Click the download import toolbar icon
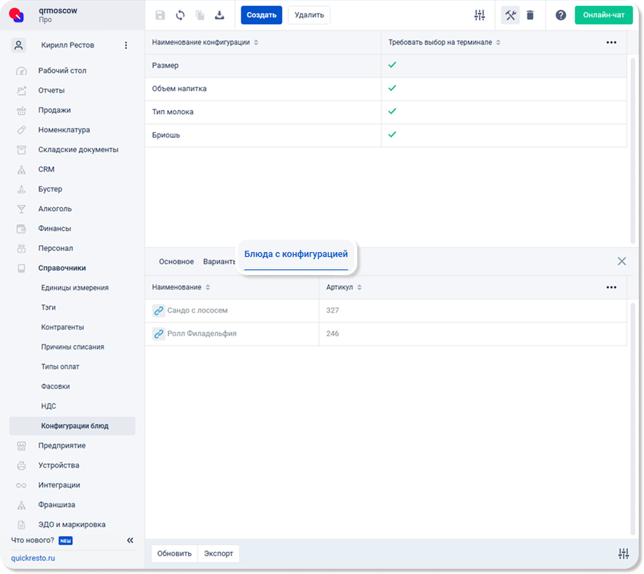Screen dimensions: 644x574 [220, 15]
